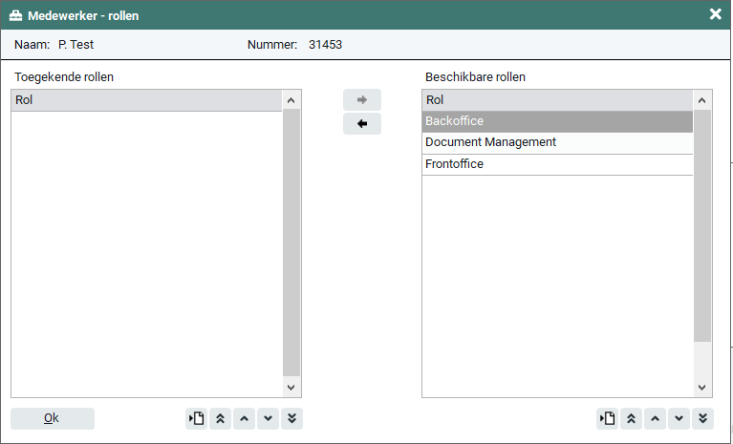
Task: Move up one row in Toegekende rollen
Action: tap(245, 418)
